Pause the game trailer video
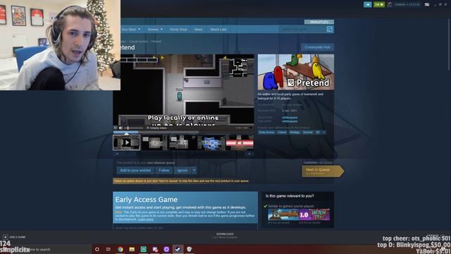The image size is (451, 254). point(116,128)
